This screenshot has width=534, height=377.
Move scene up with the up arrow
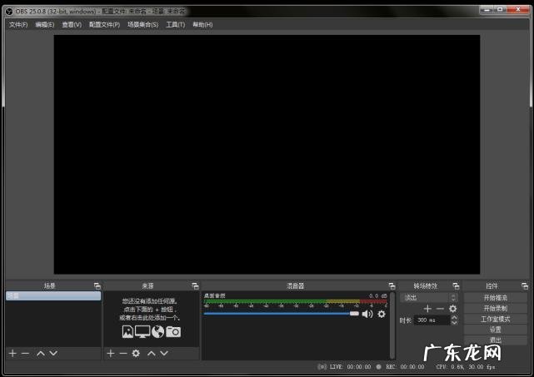[x=40, y=354]
